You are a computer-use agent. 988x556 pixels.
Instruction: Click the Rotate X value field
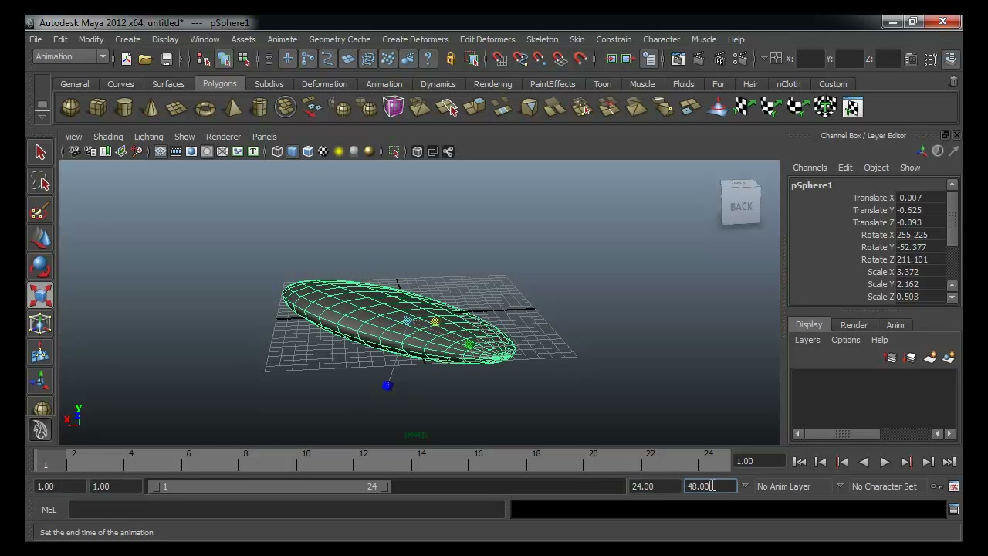pyautogui.click(x=920, y=235)
